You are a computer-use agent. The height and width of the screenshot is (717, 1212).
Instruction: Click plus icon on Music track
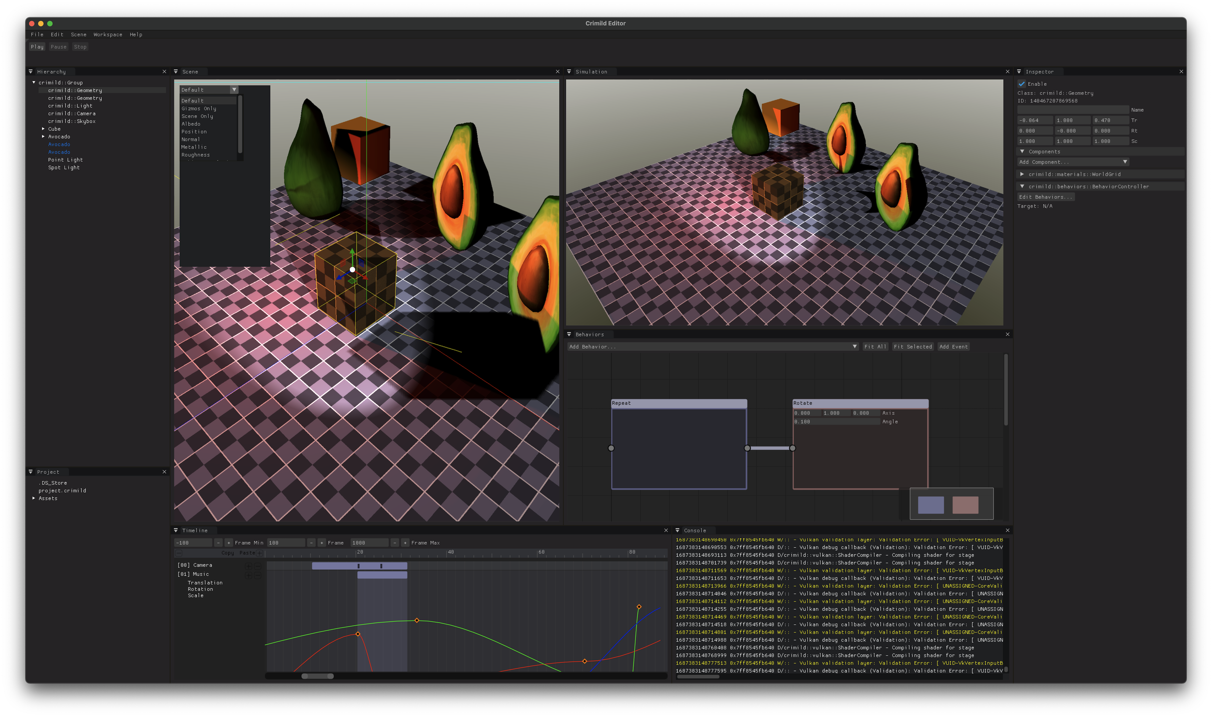pyautogui.click(x=248, y=575)
